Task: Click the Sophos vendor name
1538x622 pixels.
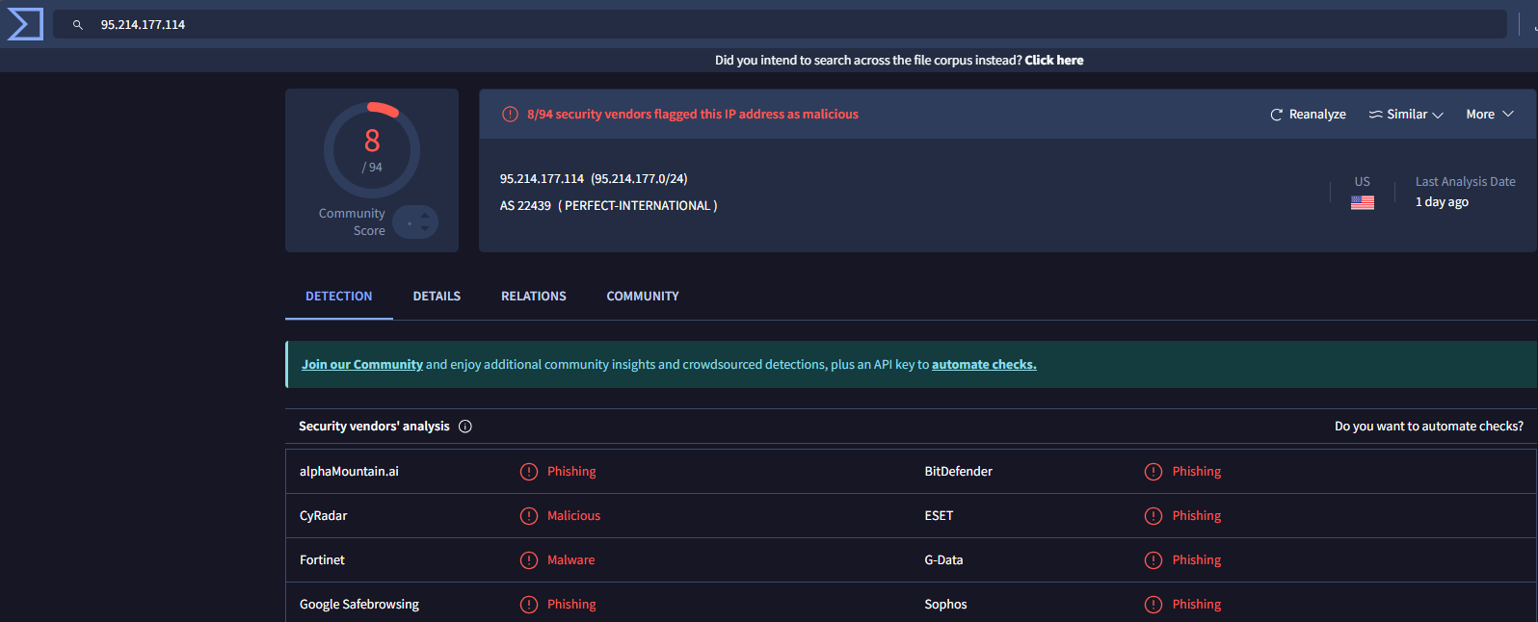Action: point(945,605)
